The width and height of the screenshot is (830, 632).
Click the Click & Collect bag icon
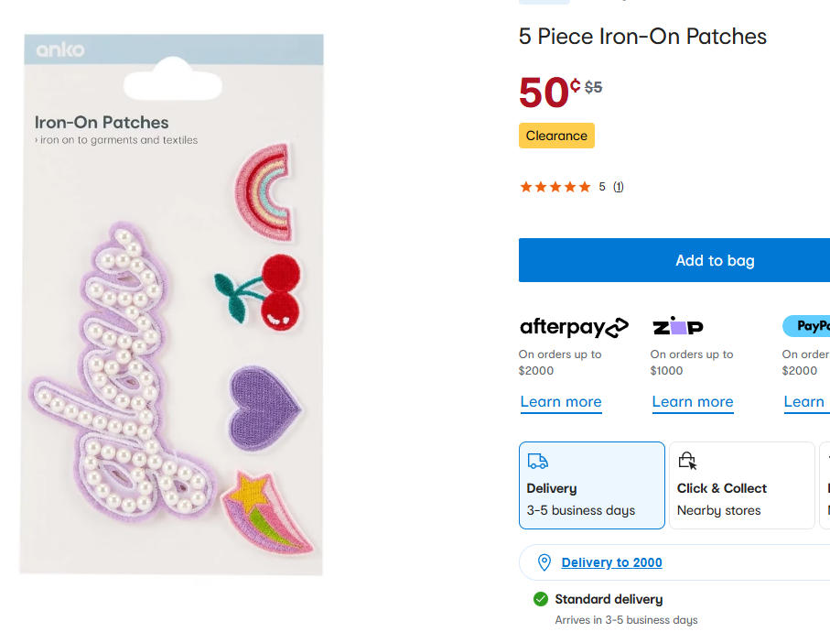[x=687, y=461]
